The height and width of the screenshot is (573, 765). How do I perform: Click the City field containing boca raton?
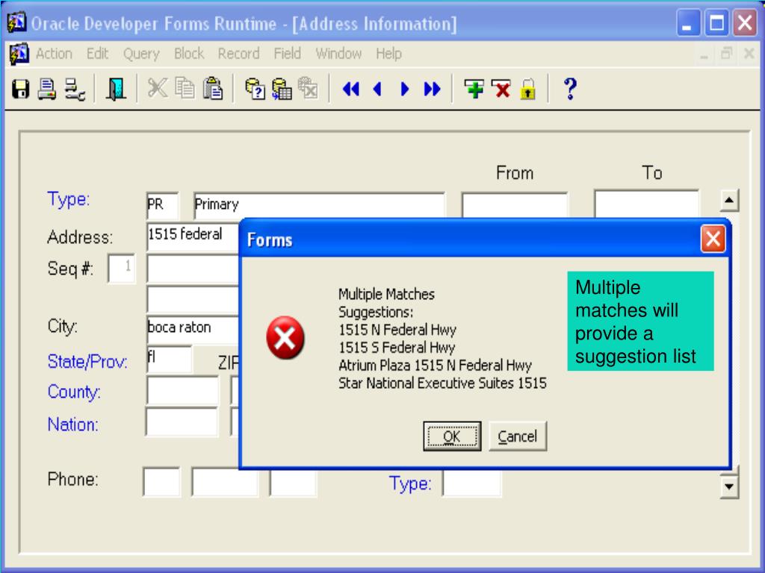[193, 329]
